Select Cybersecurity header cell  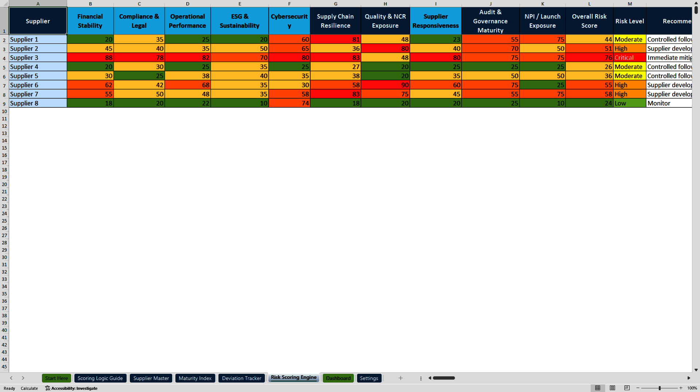point(289,21)
